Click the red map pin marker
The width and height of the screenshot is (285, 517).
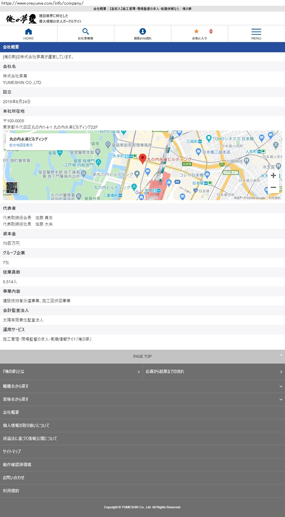(142, 159)
